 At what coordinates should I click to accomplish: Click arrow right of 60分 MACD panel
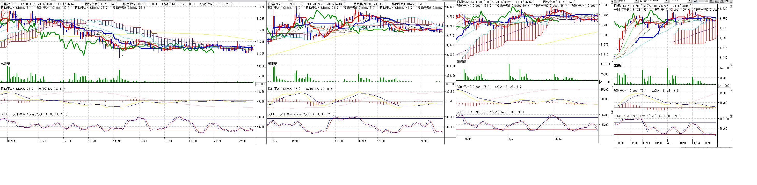[x=731, y=91]
